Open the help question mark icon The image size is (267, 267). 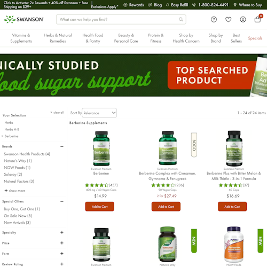pyautogui.click(x=214, y=19)
